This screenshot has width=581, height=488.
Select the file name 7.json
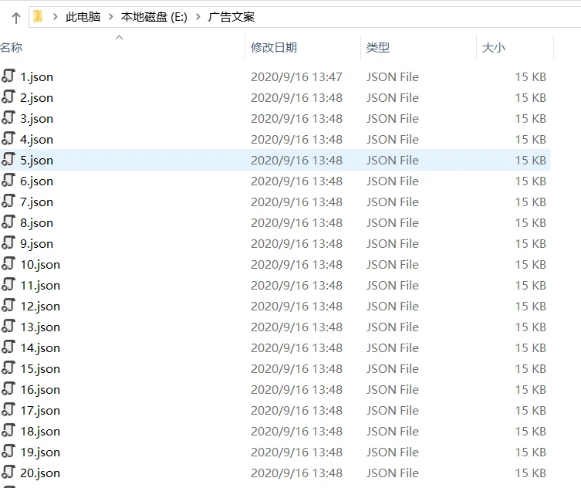37,202
